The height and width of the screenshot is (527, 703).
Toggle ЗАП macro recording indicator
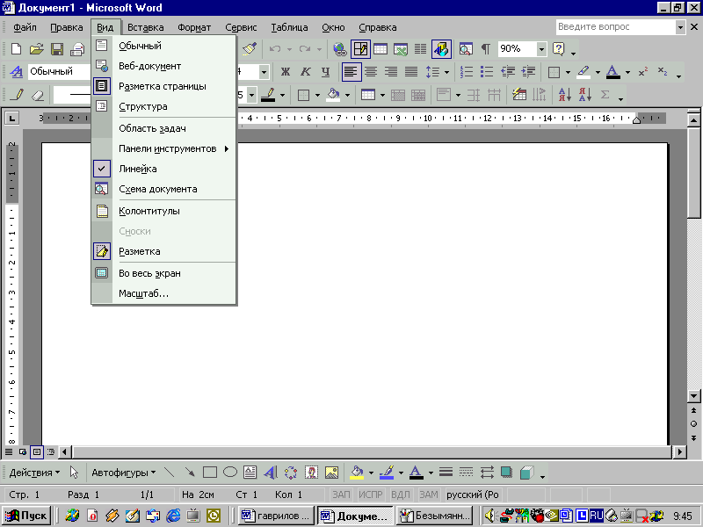coord(341,495)
